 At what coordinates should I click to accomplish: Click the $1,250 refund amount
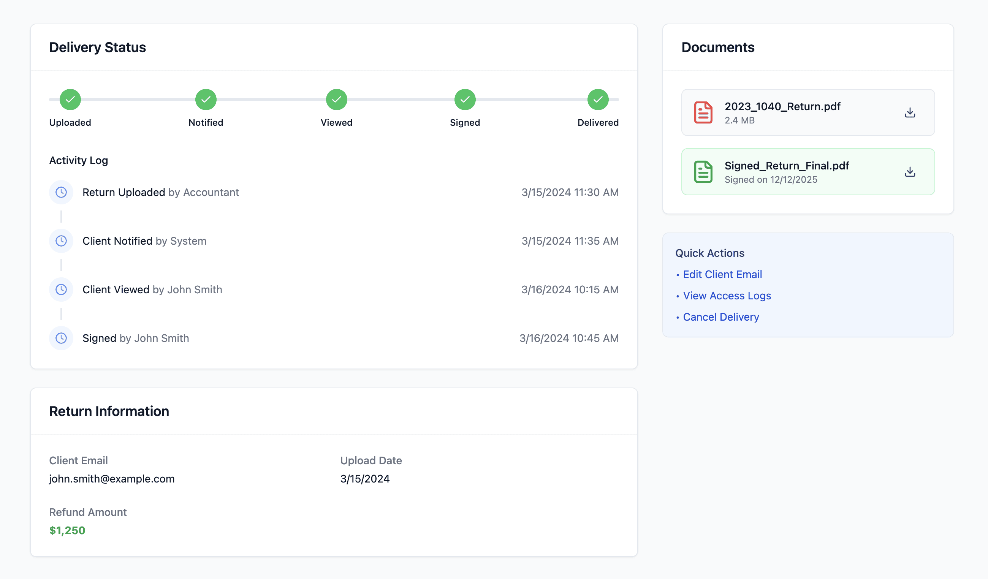[67, 530]
